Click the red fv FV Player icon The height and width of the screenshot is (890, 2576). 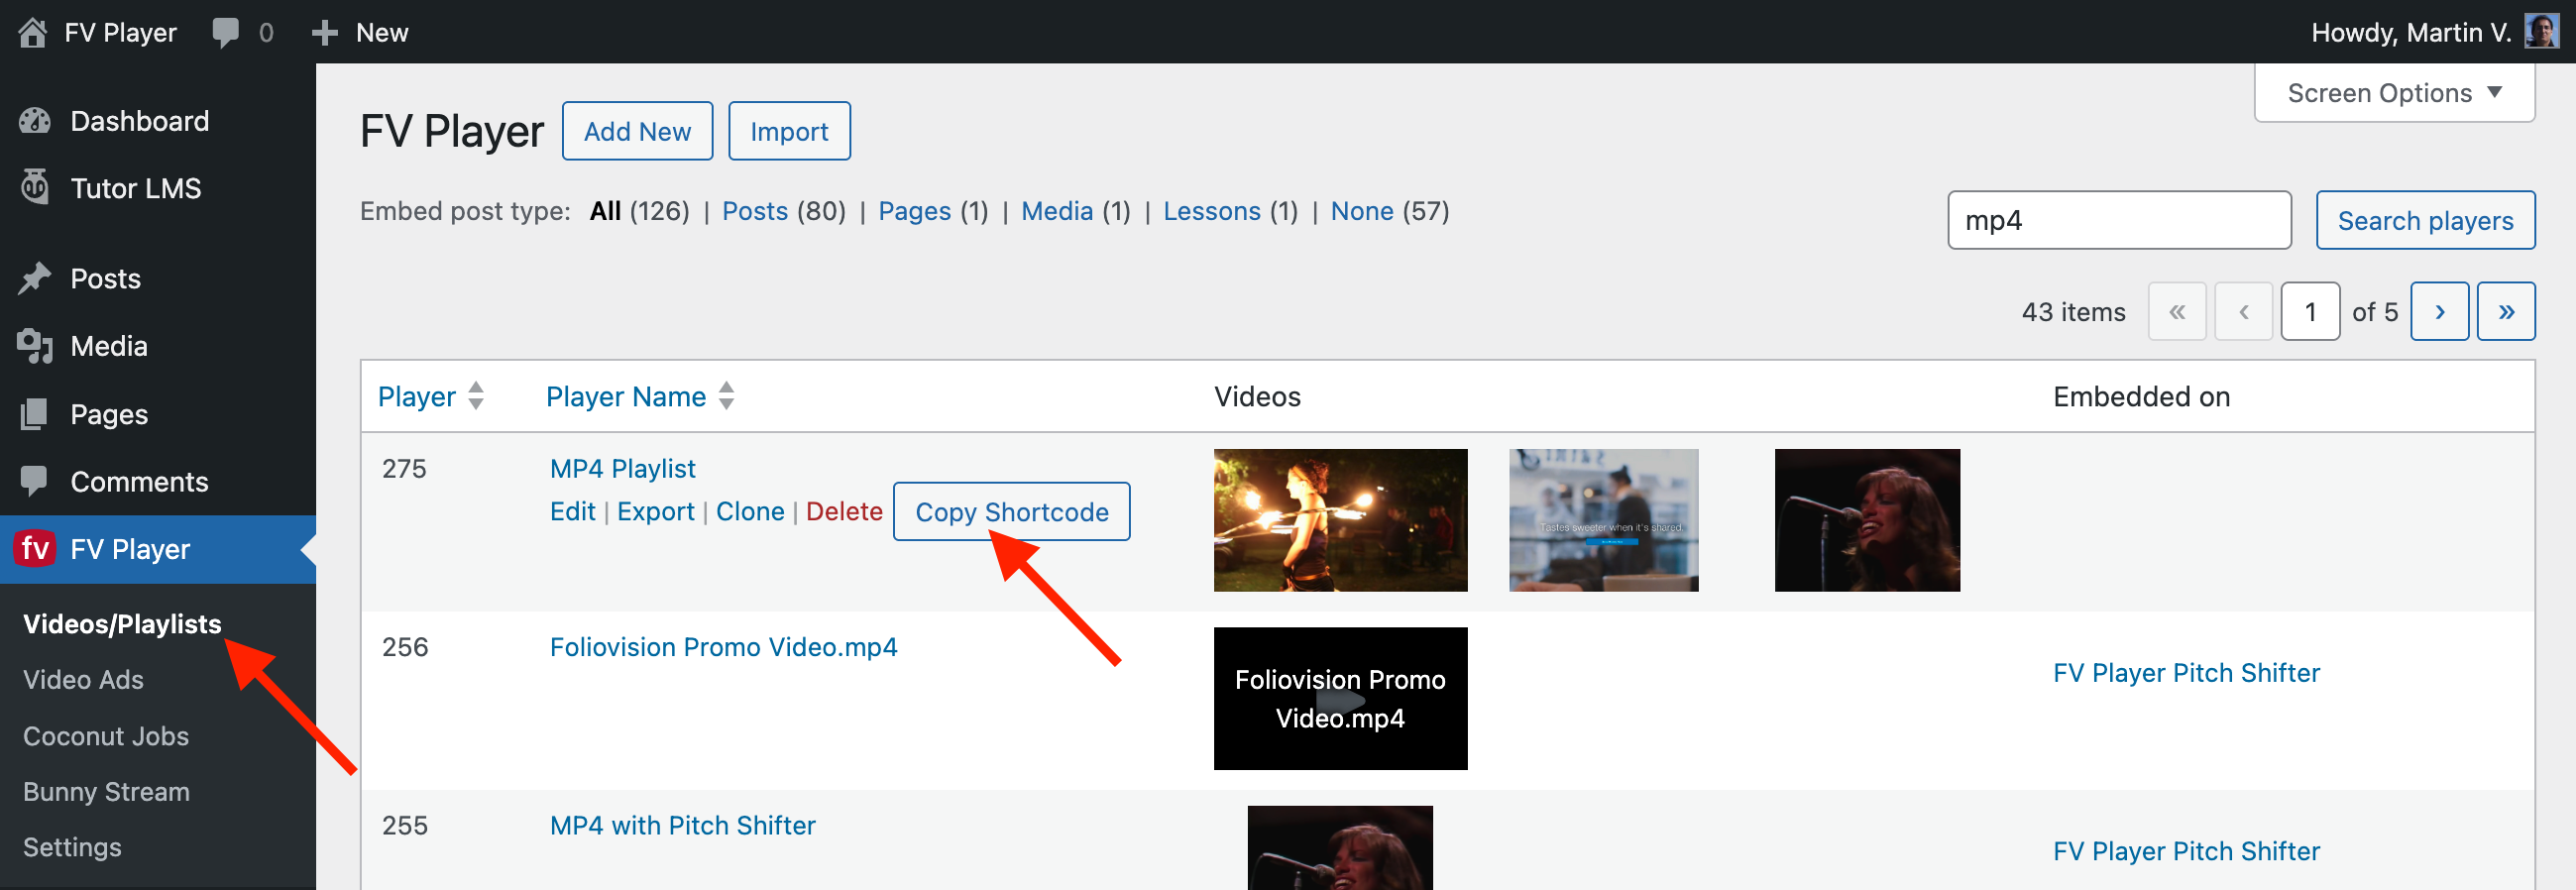click(x=35, y=548)
